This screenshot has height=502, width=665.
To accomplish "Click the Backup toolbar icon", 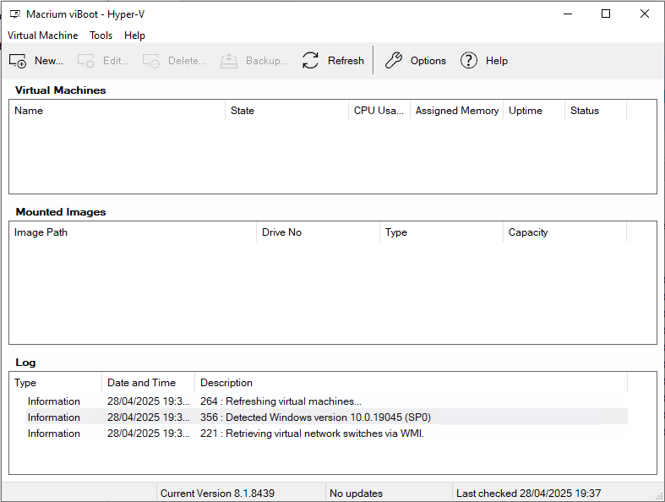I will [x=229, y=61].
